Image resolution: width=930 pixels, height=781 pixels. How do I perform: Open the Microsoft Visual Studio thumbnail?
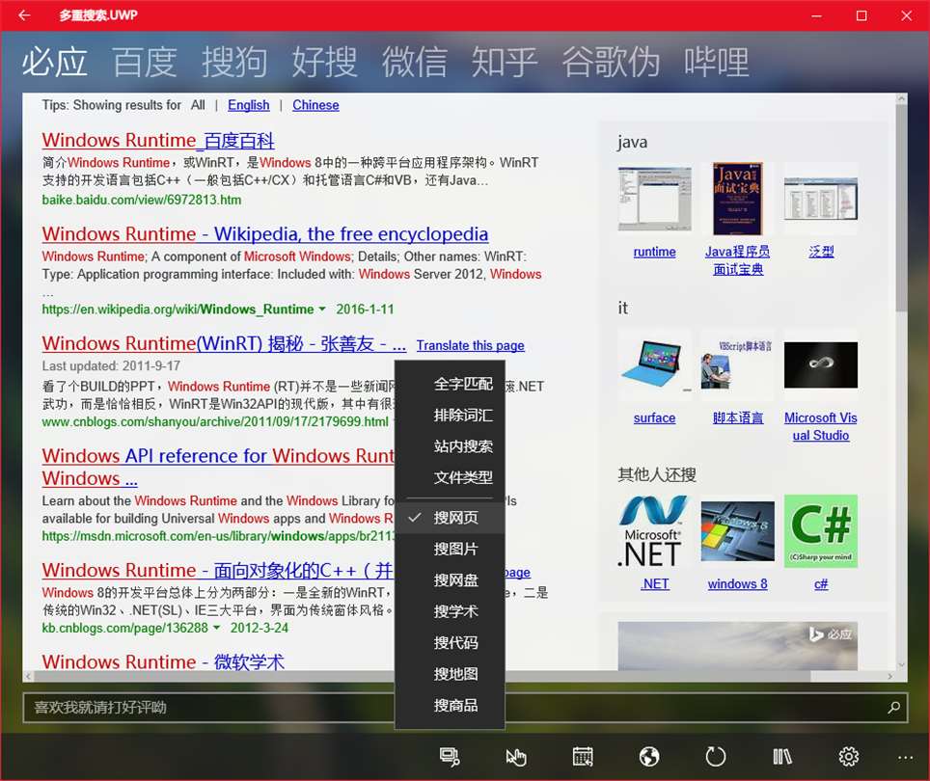821,364
